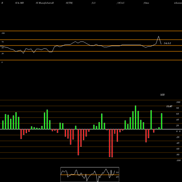Click the RSI axis 50 label

click(3, 48)
